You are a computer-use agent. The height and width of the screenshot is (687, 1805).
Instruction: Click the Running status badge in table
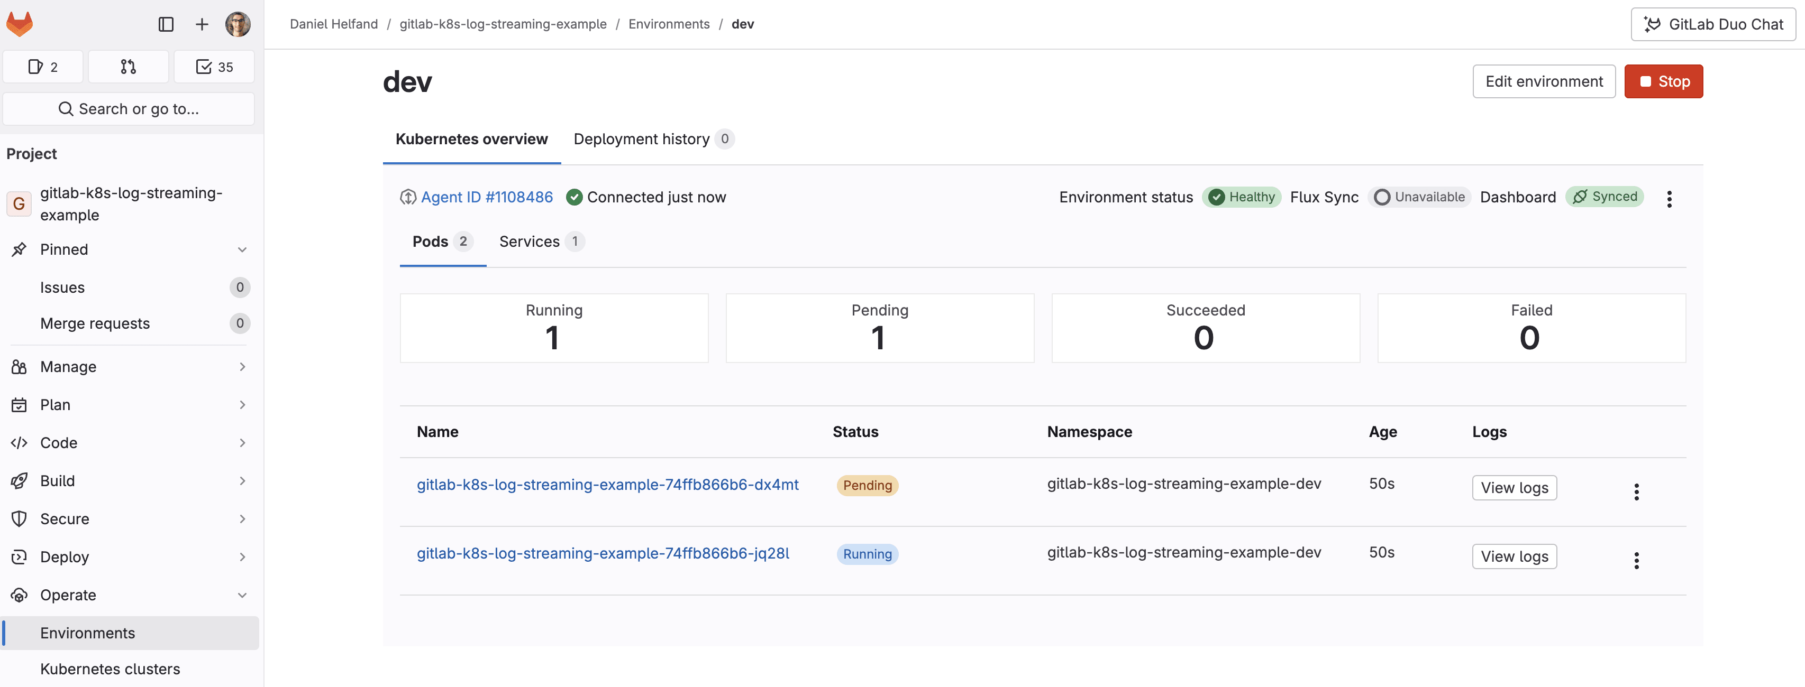[868, 554]
